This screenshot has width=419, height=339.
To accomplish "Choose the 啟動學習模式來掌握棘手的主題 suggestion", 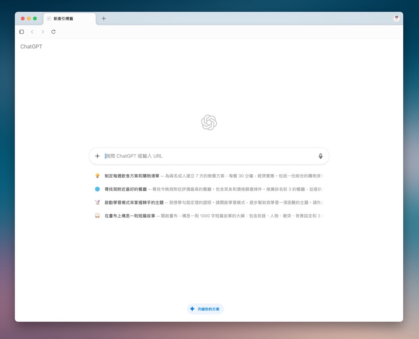I will click(134, 203).
